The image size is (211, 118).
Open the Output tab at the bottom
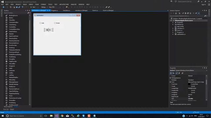tap(12, 109)
